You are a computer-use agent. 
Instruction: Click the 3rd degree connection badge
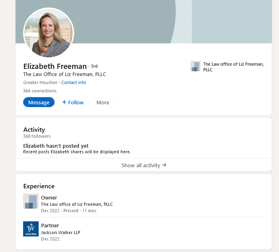94,66
